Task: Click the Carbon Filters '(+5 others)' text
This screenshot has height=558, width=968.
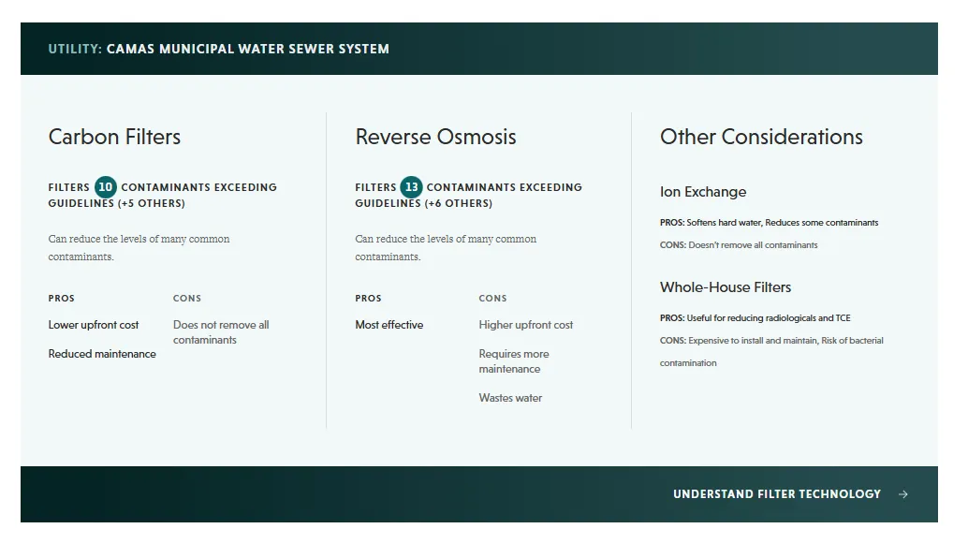Action: click(x=152, y=203)
